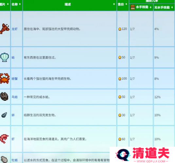Sort by 水手技能 column arrows
Viewport: 175px width, 163px height.
tap(150, 7)
